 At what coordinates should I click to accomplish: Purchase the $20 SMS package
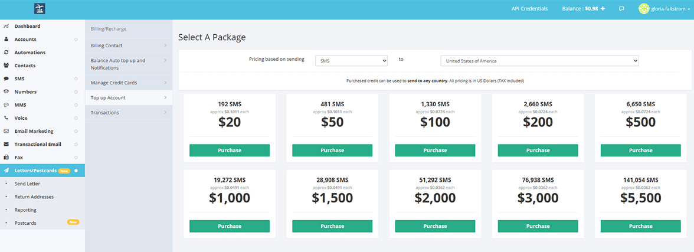(229, 150)
